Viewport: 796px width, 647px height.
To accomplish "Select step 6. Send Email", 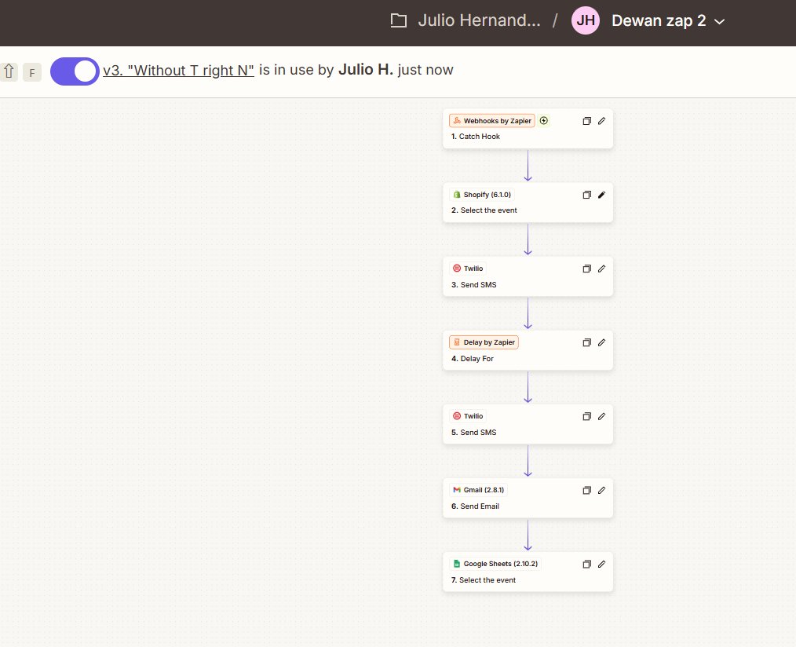I will click(528, 498).
